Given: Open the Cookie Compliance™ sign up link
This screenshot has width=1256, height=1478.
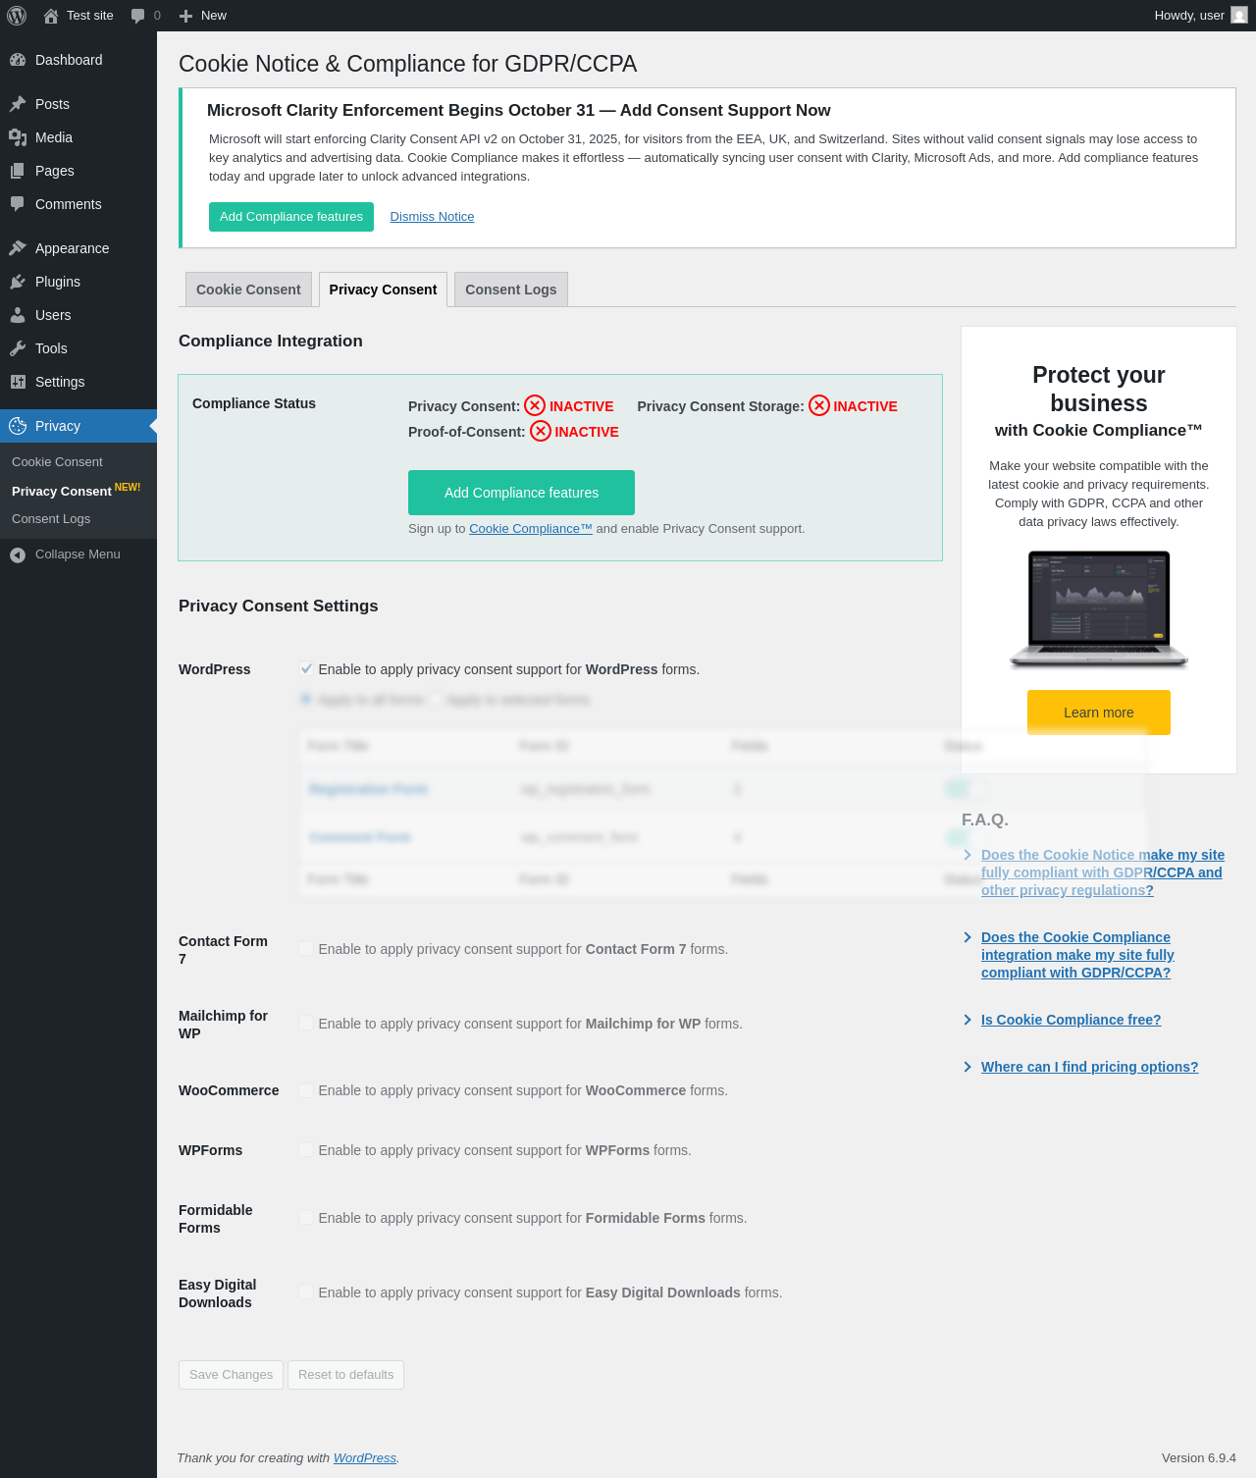Looking at the screenshot, I should pos(531,529).
